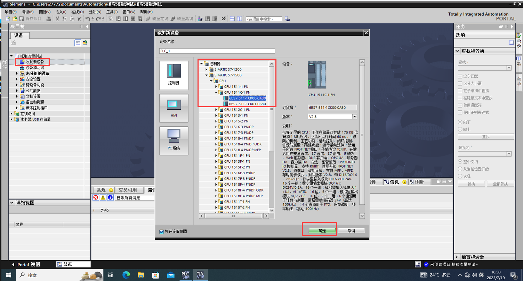Expand 安全设置 in project tree
523x281 pixels.
[17, 79]
